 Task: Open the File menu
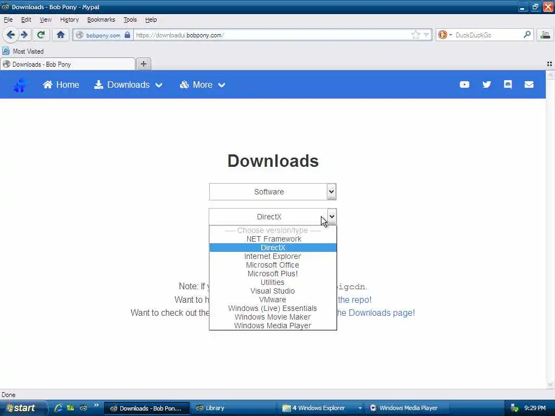8,20
